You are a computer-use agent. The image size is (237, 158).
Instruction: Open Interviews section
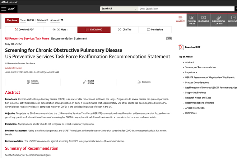[144, 82]
